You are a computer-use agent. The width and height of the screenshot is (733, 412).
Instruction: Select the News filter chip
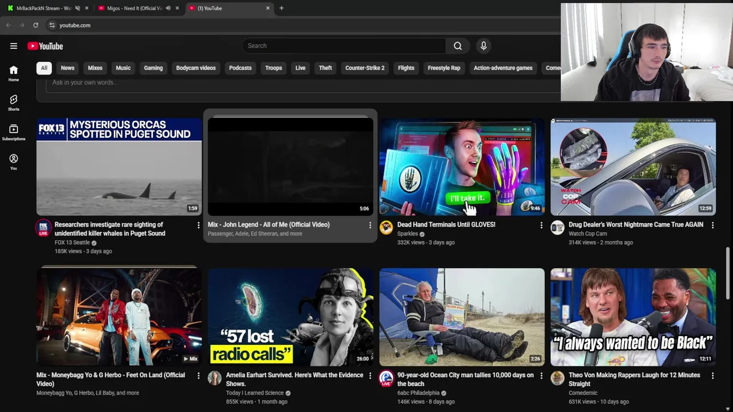68,68
